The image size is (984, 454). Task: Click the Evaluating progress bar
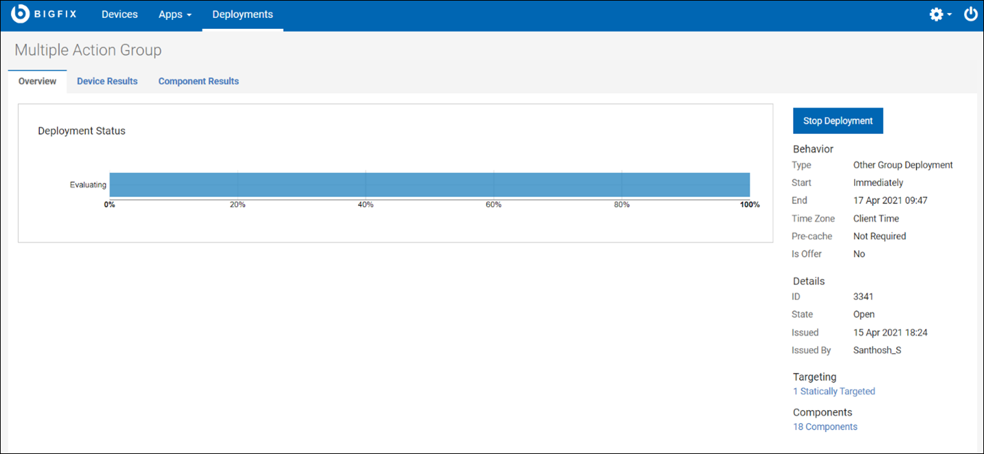[429, 185]
